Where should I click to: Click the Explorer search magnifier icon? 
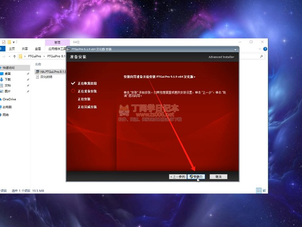261,56
